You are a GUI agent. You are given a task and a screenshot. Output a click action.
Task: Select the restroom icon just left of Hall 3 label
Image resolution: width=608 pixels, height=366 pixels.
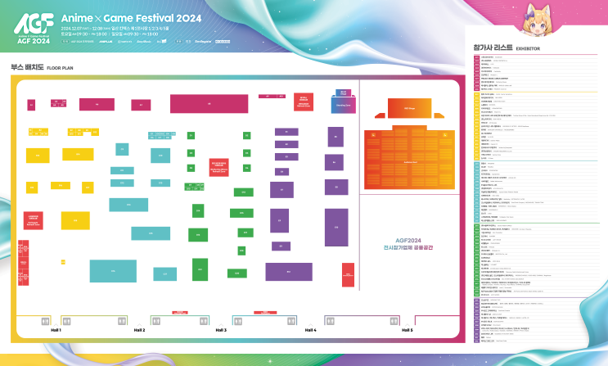click(x=204, y=321)
